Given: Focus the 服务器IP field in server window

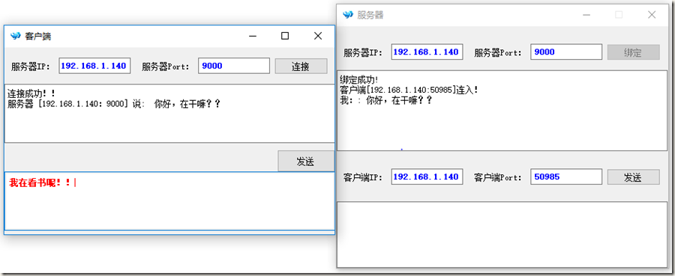Looking at the screenshot, I should tap(427, 52).
